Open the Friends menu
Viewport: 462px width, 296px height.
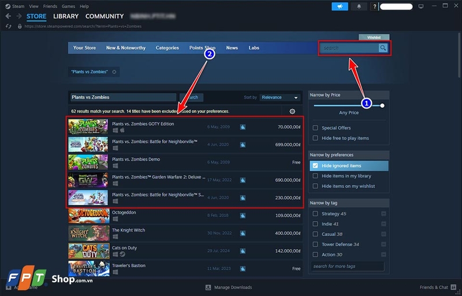50,6
